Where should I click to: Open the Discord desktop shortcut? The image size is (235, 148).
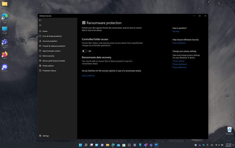[5, 67]
